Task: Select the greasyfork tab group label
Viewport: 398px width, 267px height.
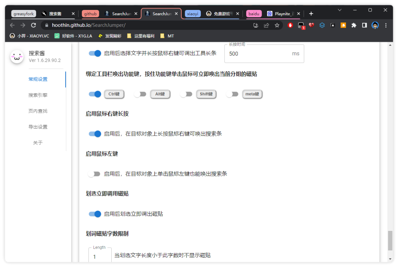Action: point(24,14)
